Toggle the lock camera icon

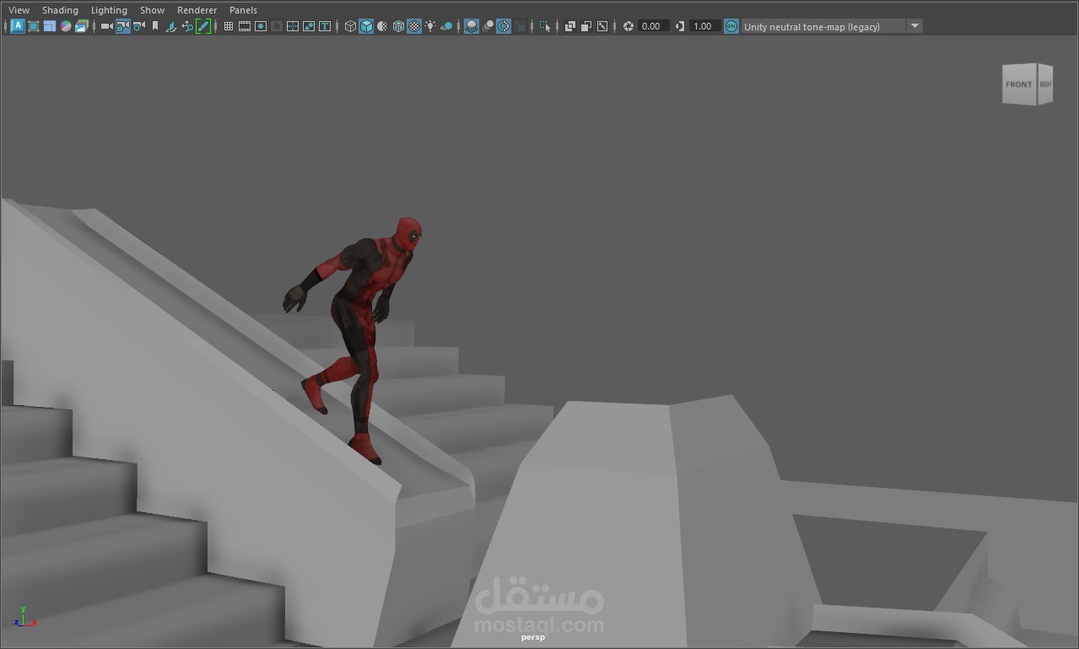point(123,26)
